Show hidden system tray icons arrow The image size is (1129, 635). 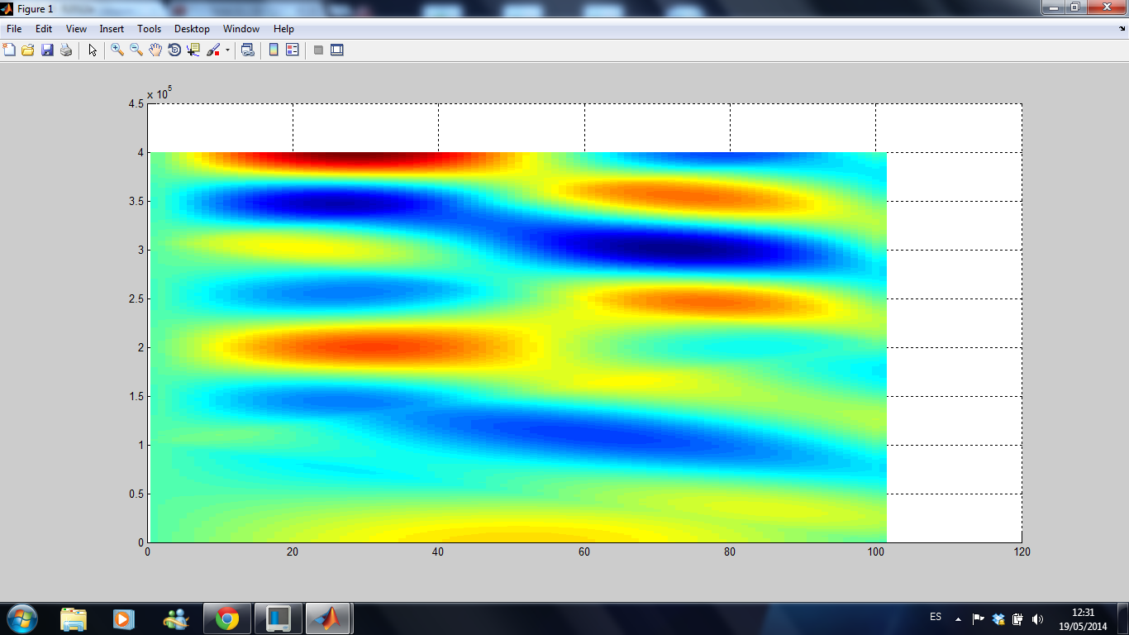coord(958,618)
